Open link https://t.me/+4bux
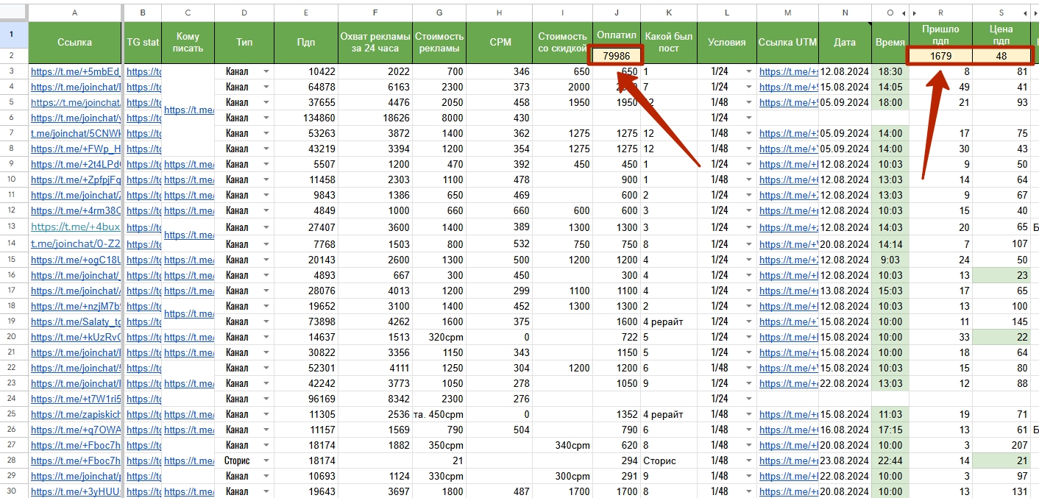 coord(75,227)
